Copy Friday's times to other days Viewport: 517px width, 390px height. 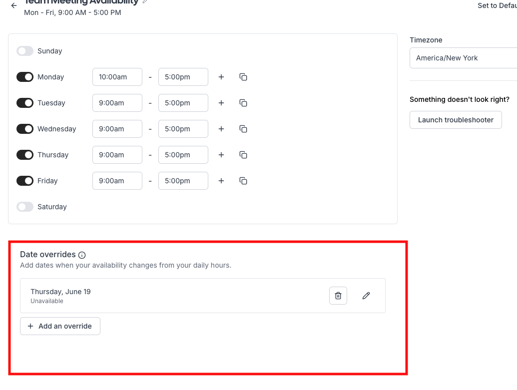243,181
